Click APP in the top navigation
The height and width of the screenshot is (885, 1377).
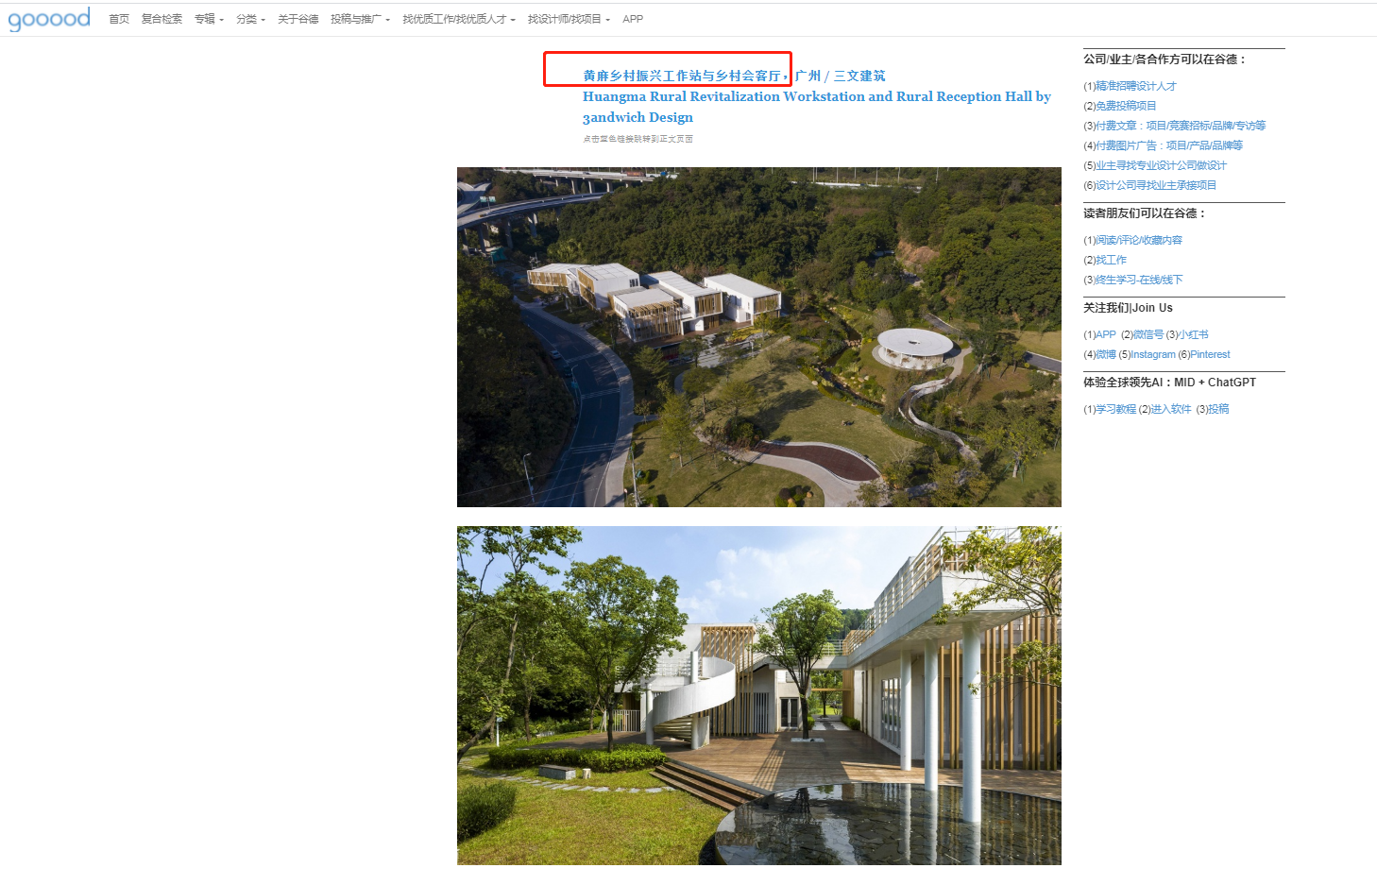point(633,19)
